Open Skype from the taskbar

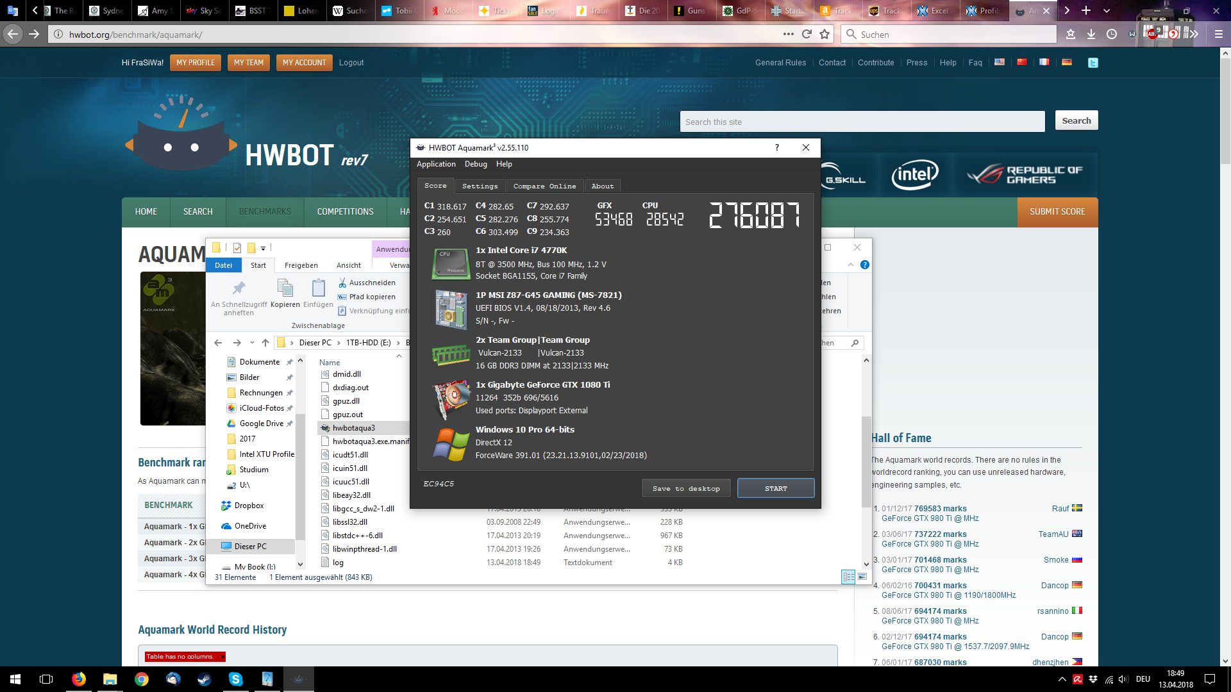pos(235,679)
